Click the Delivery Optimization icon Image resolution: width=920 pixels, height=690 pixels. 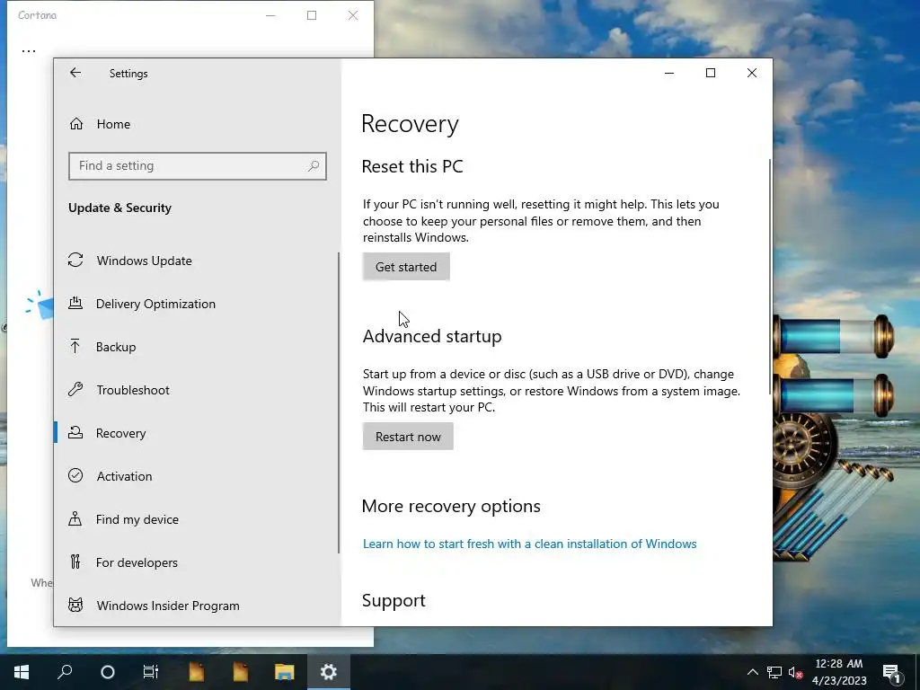tap(75, 304)
